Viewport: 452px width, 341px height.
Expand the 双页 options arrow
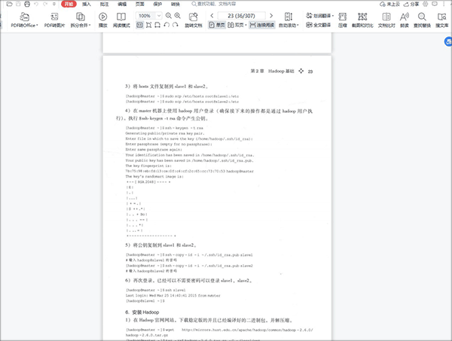point(246,26)
